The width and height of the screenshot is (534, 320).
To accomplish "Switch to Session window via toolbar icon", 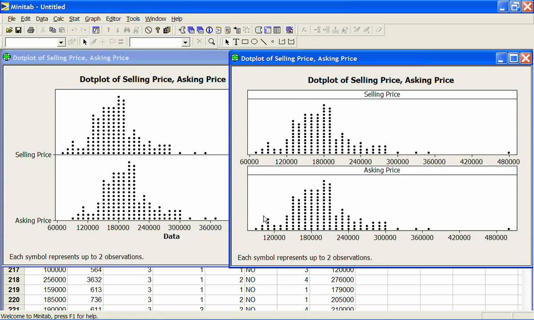I will point(258,30).
